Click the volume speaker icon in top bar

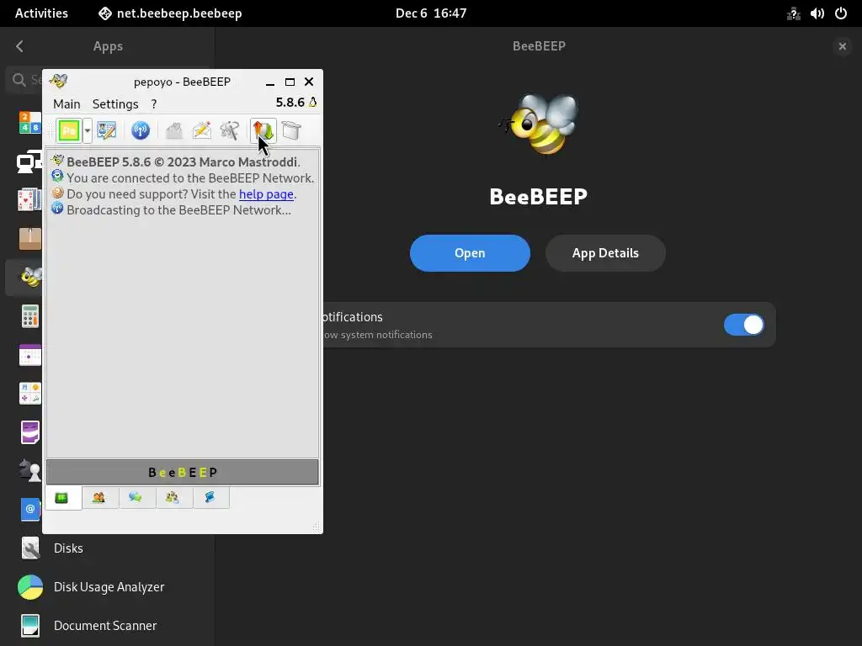[817, 13]
